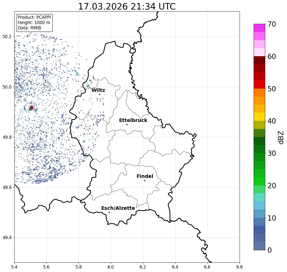
Task: Click the colorbar tick label 40
Action: (272, 121)
